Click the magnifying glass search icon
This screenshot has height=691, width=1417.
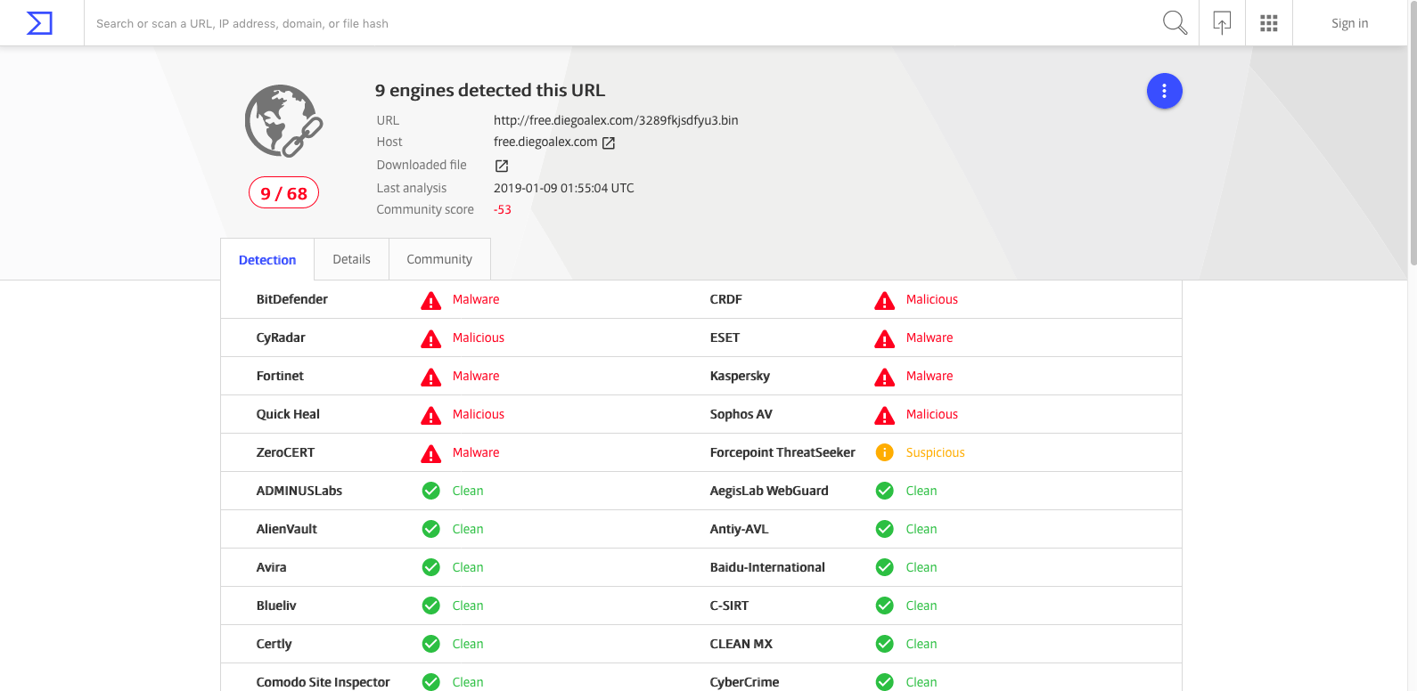click(x=1175, y=23)
